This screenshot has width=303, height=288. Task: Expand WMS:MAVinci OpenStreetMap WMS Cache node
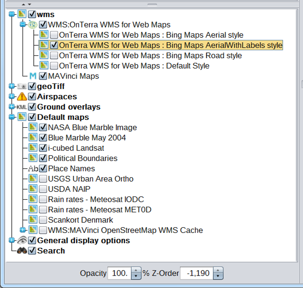point(22,230)
